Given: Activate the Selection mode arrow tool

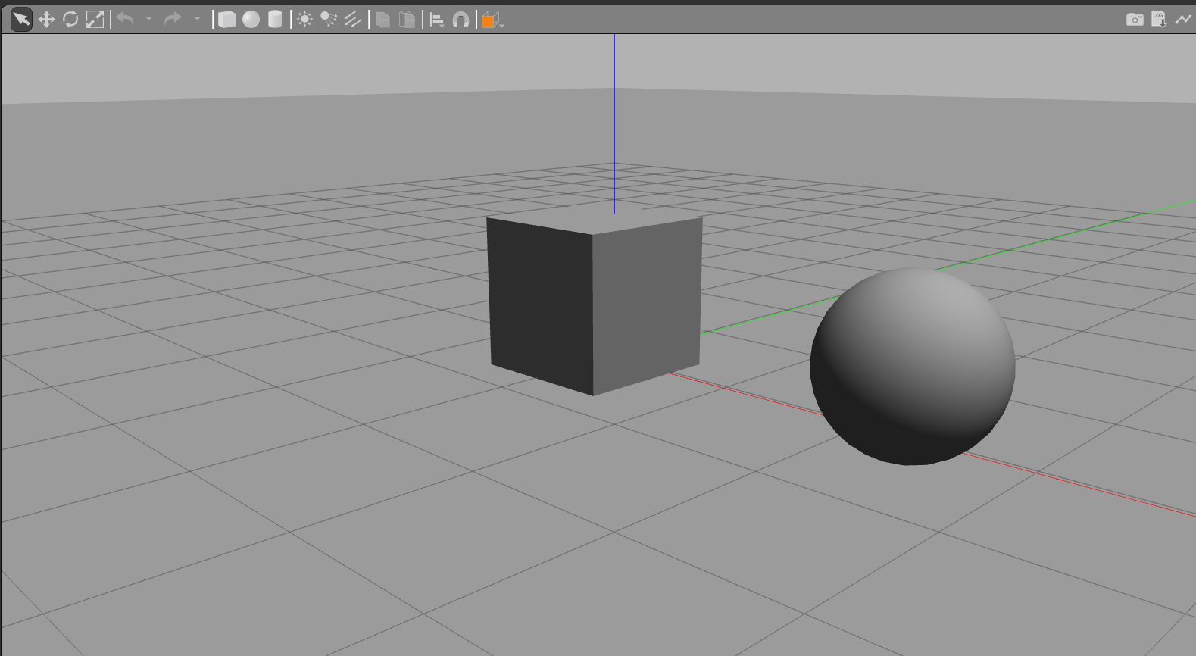Looking at the screenshot, I should (x=21, y=20).
